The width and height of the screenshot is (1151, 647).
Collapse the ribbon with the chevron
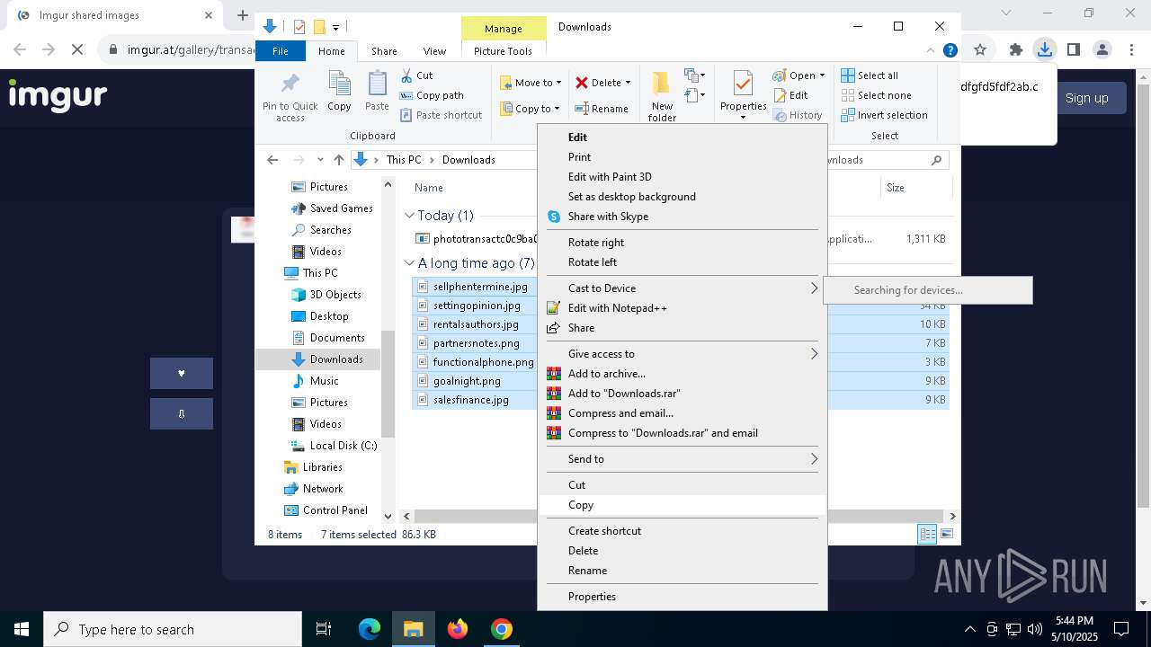(931, 51)
